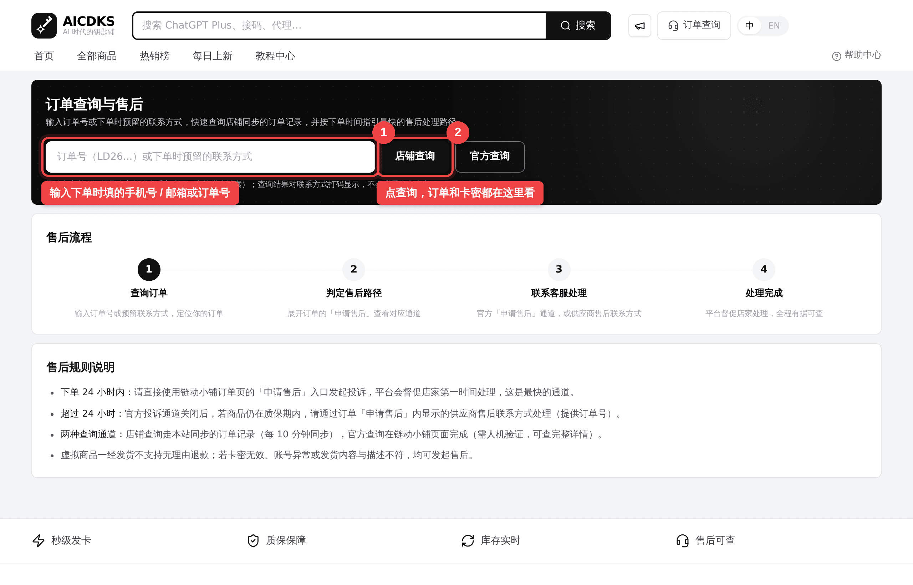Viewport: 913px width, 585px height.
Task: Click the 售后可查 footer label
Action: [715, 540]
